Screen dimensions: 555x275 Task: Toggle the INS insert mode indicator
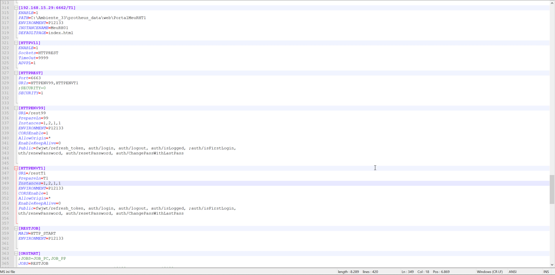[546, 272]
